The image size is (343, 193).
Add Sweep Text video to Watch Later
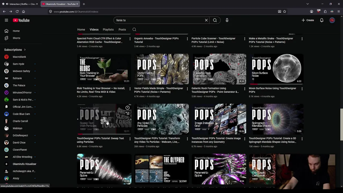(128, 108)
